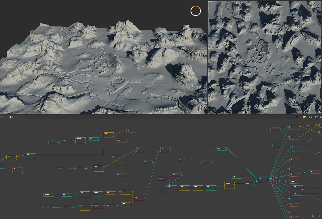Select the topmost salmon node in upper-left chain
Viewport: 322px width, 219px height.
[131, 131]
